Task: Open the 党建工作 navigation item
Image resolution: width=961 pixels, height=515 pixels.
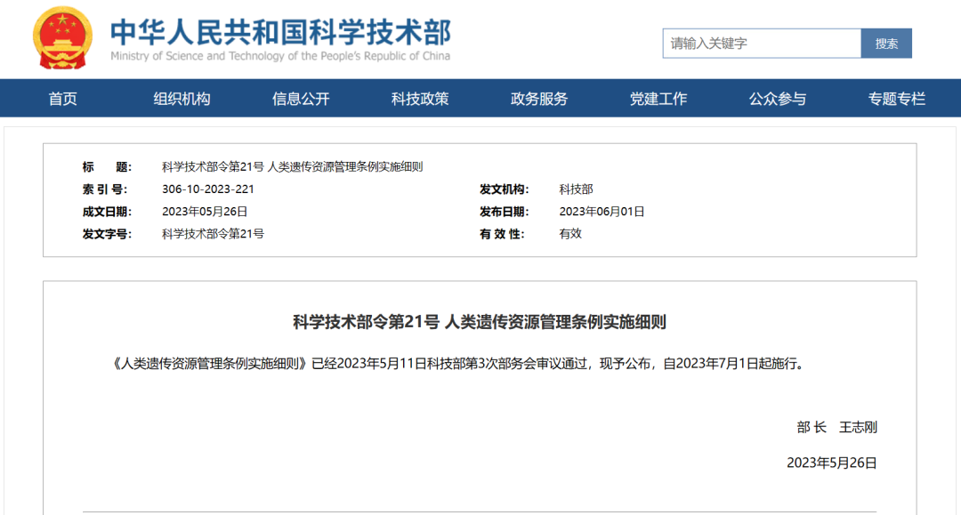Action: (x=658, y=99)
